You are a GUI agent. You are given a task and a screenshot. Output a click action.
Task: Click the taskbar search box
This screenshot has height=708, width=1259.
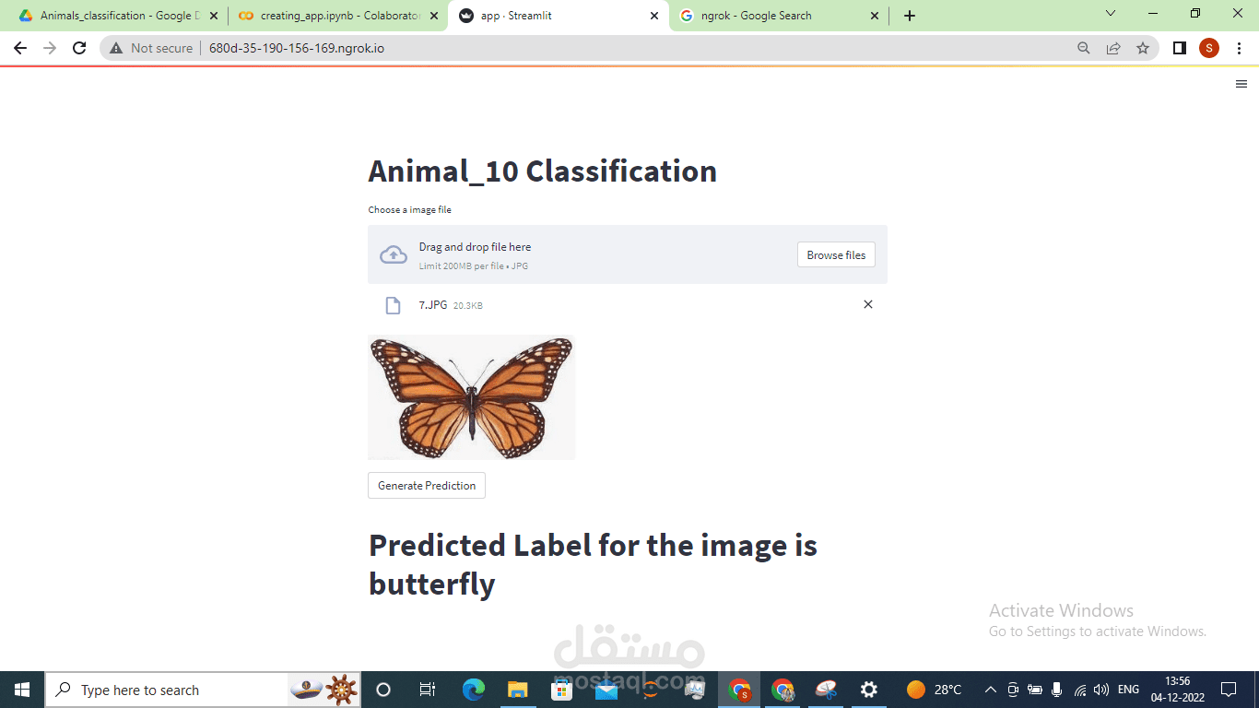[203, 690]
